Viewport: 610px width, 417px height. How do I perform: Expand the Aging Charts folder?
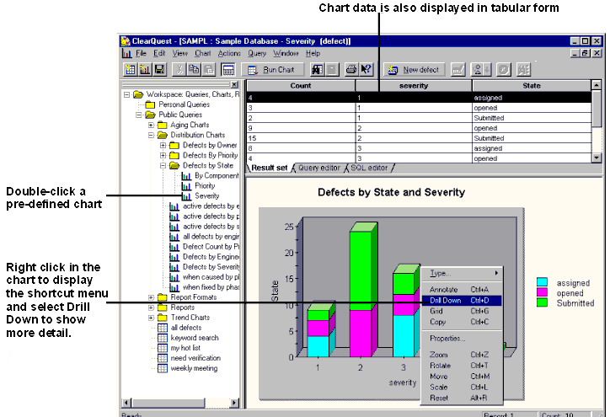point(152,125)
